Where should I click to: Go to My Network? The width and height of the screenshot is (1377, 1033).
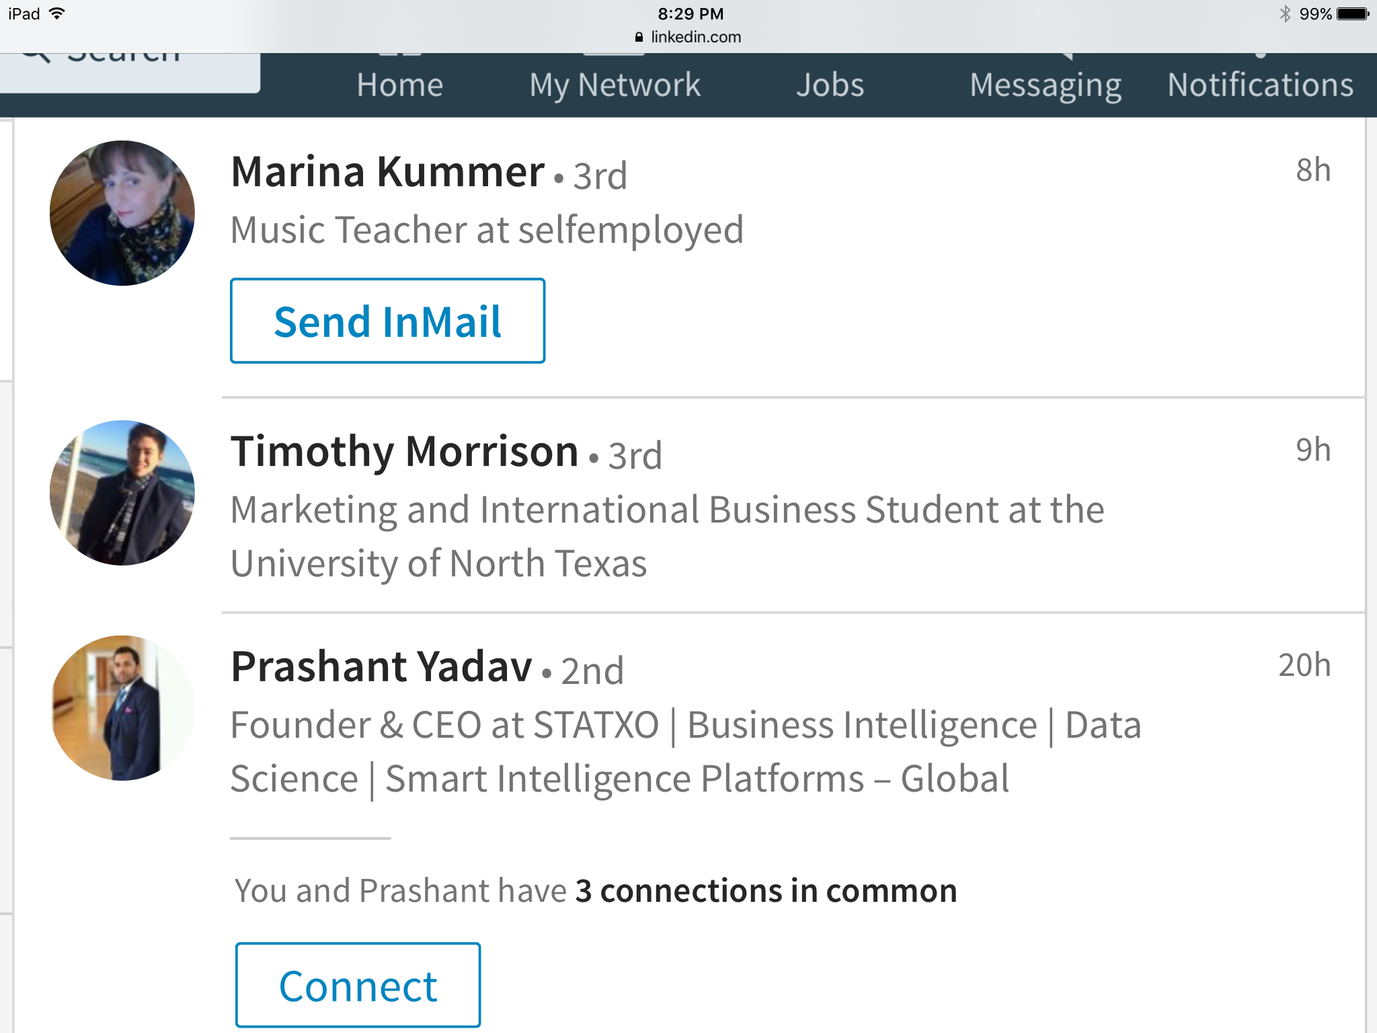(615, 85)
